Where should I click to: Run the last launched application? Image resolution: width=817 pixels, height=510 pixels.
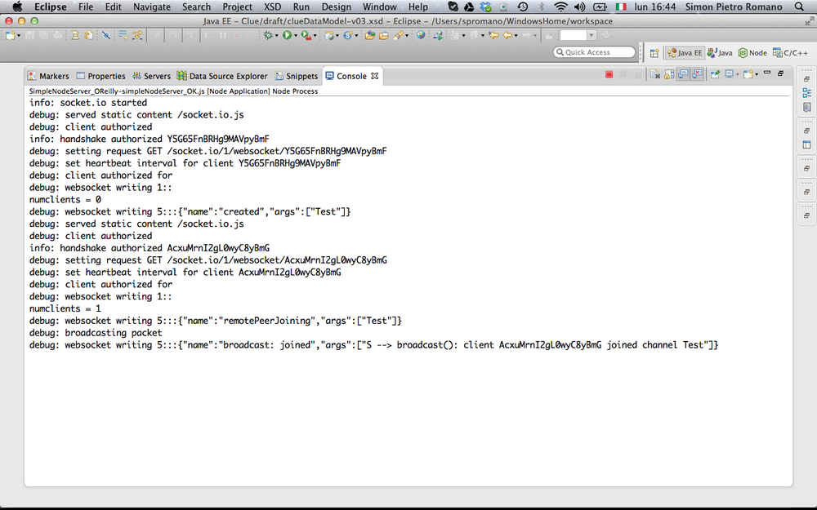point(288,37)
